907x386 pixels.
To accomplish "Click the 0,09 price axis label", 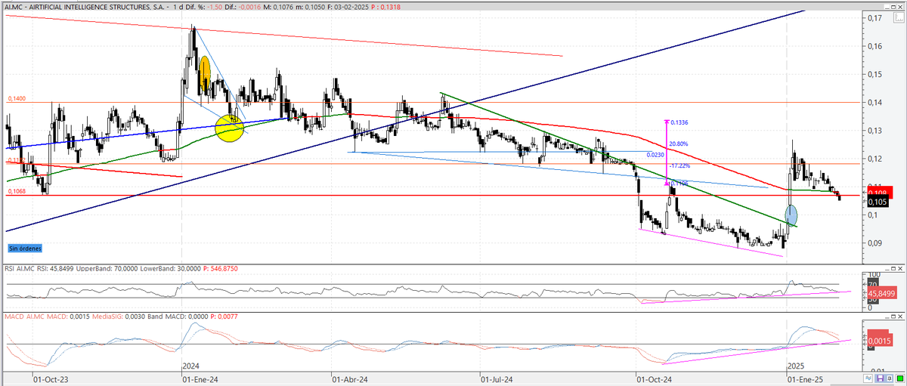I will [x=877, y=243].
